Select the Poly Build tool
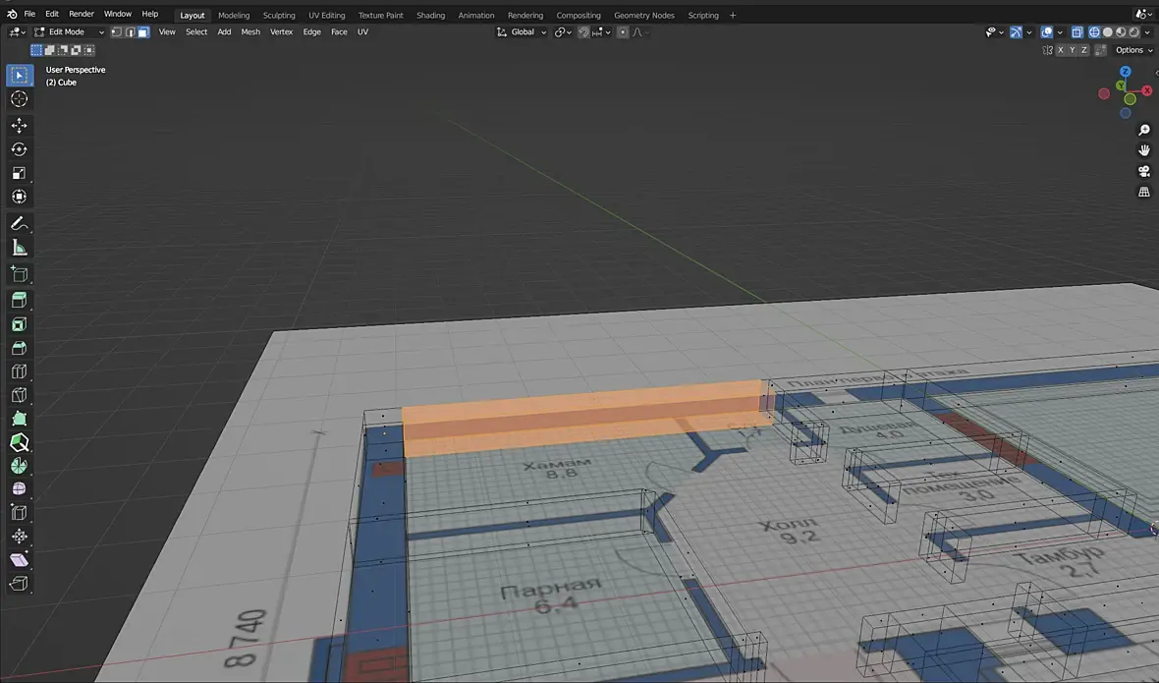 pos(20,419)
